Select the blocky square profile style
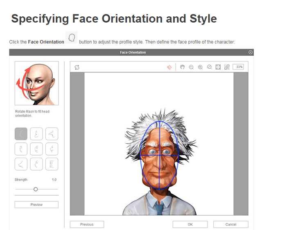Image resolution: width=307 pixels, height=230 pixels. coord(52,164)
